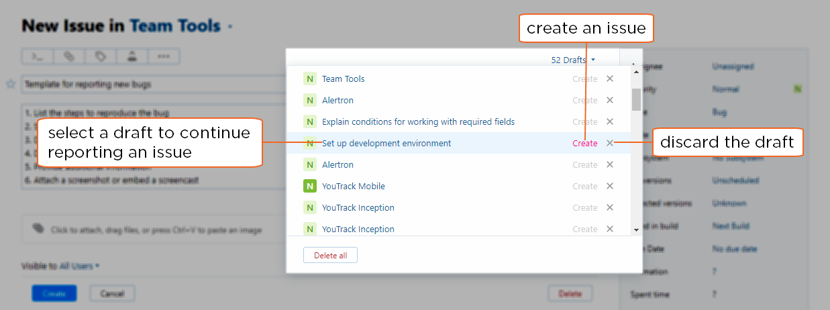Click red Create for Set up development environment

click(585, 143)
